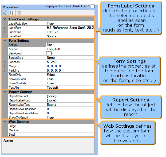This screenshot has height=157, width=166.
Task: Expand the LabelFont property
Action: point(4,28)
